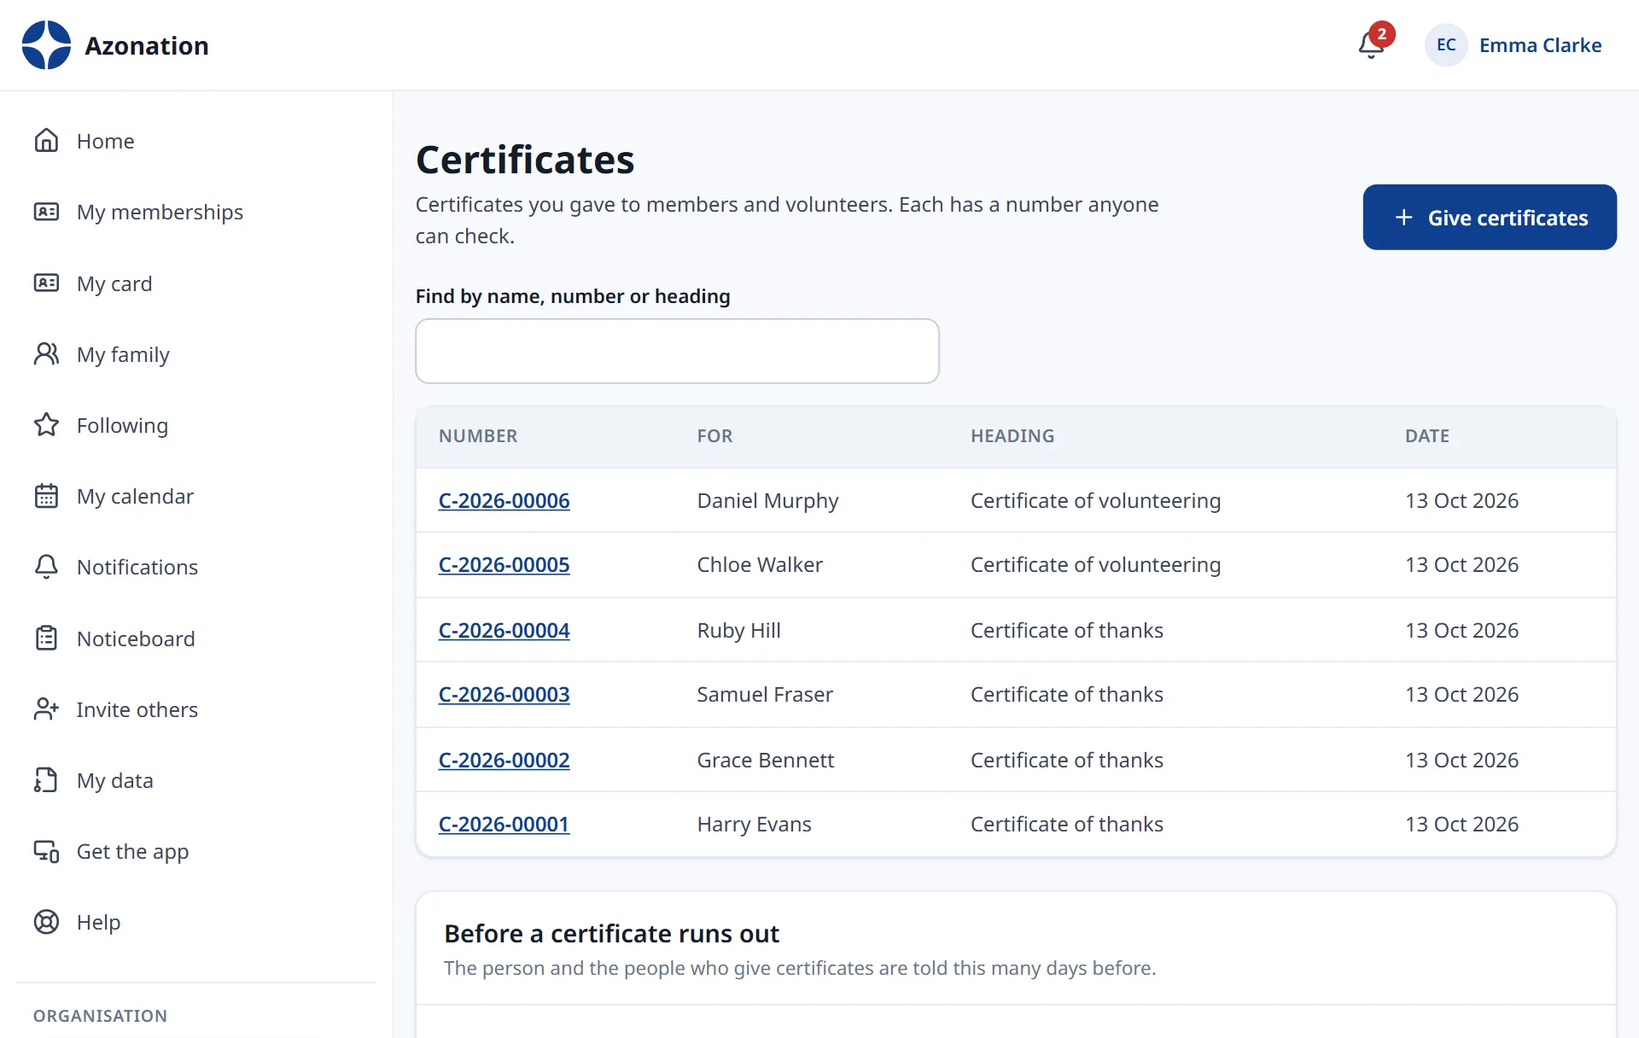The width and height of the screenshot is (1639, 1038).
Task: Click the Help lifebuoy icon
Action: click(x=46, y=922)
